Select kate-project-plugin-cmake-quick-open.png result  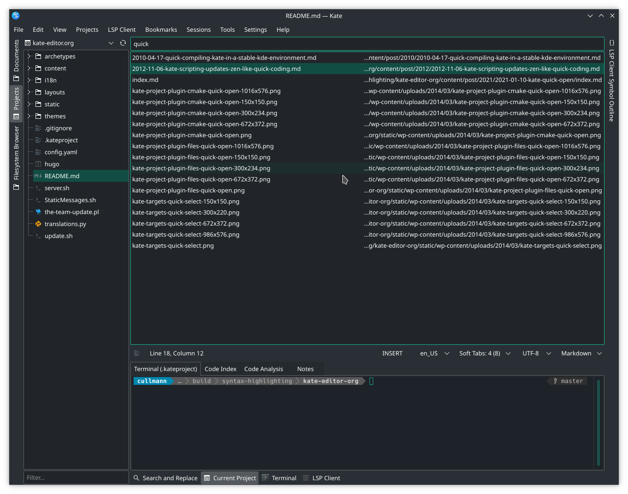pyautogui.click(x=367, y=135)
